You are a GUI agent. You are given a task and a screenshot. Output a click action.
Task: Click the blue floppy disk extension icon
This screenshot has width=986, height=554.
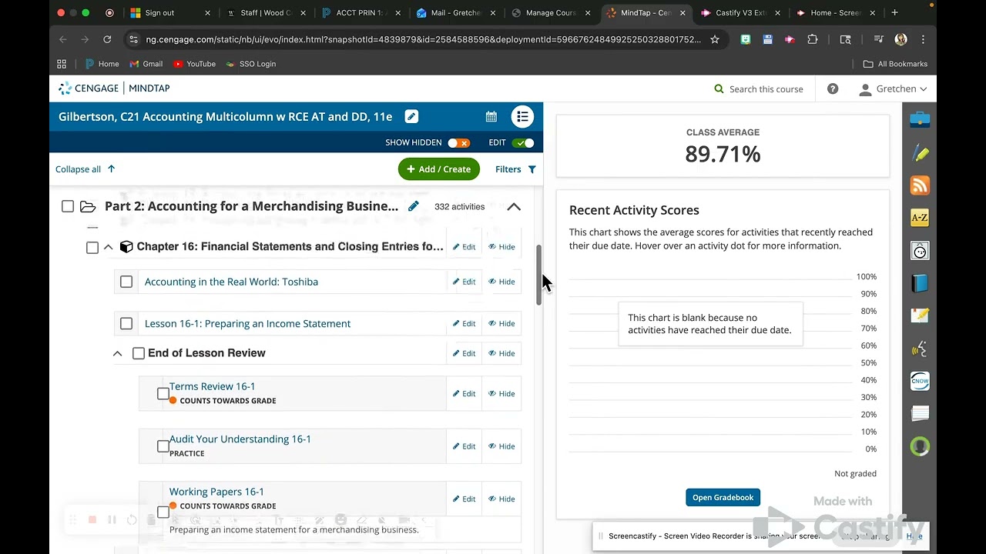pos(767,39)
